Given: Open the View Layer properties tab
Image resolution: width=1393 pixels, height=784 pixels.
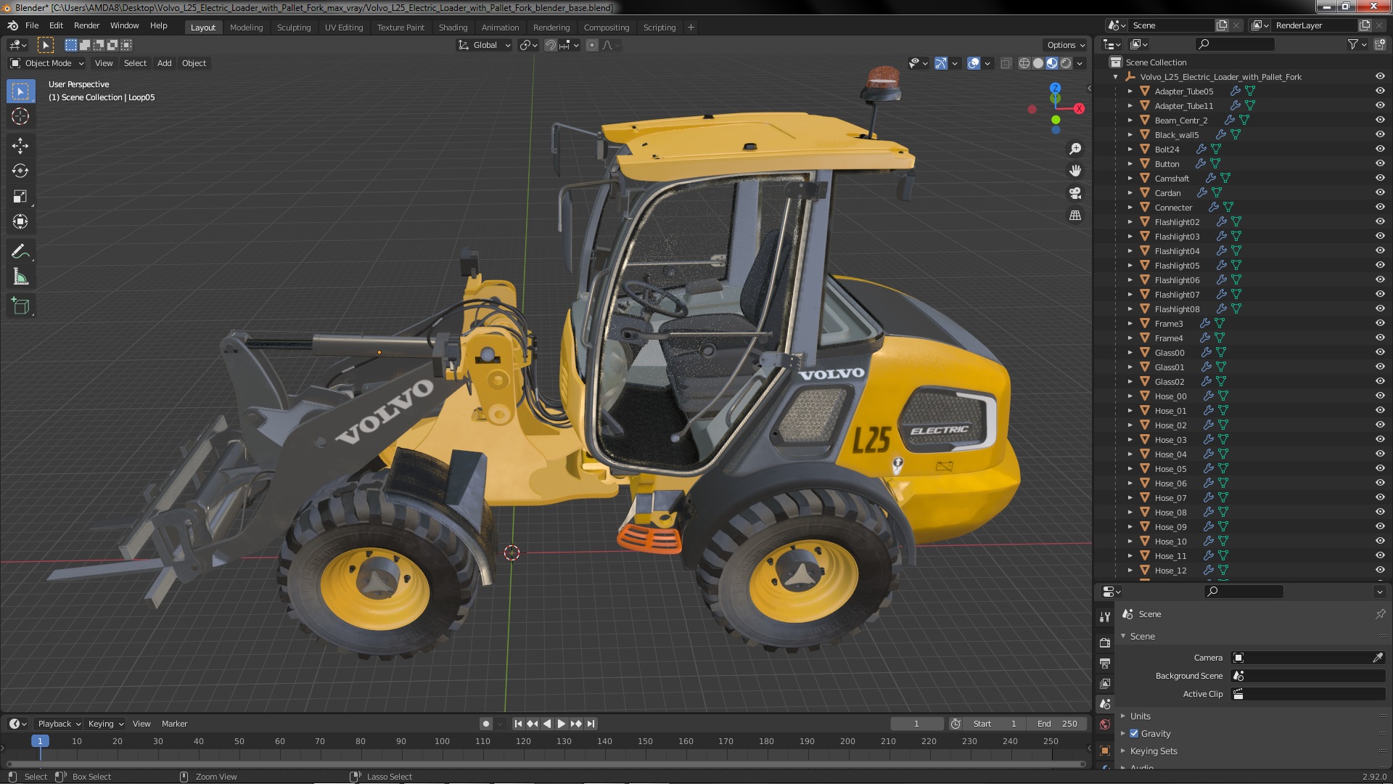Looking at the screenshot, I should pyautogui.click(x=1105, y=683).
